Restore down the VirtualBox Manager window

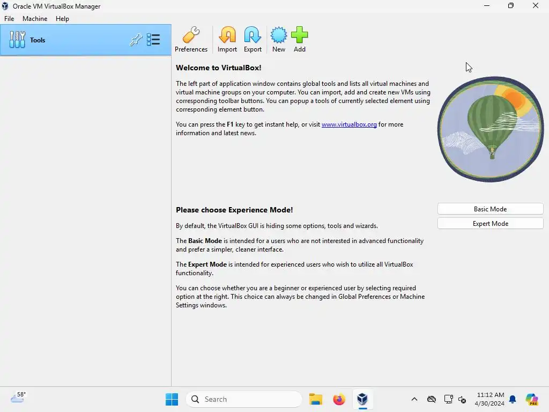511,5
